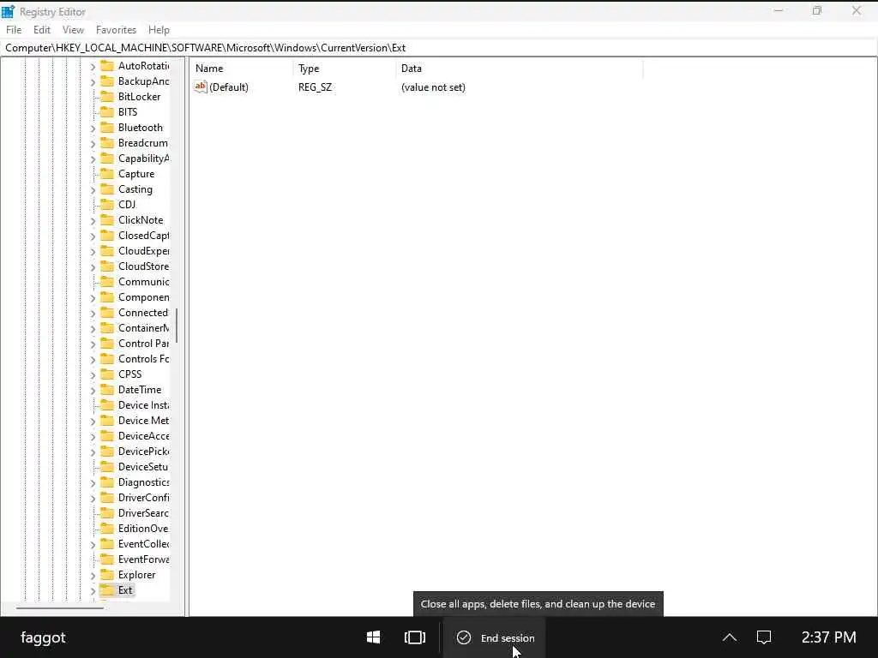Click the Casting folder icon
This screenshot has height=658, width=878.
pos(107,189)
